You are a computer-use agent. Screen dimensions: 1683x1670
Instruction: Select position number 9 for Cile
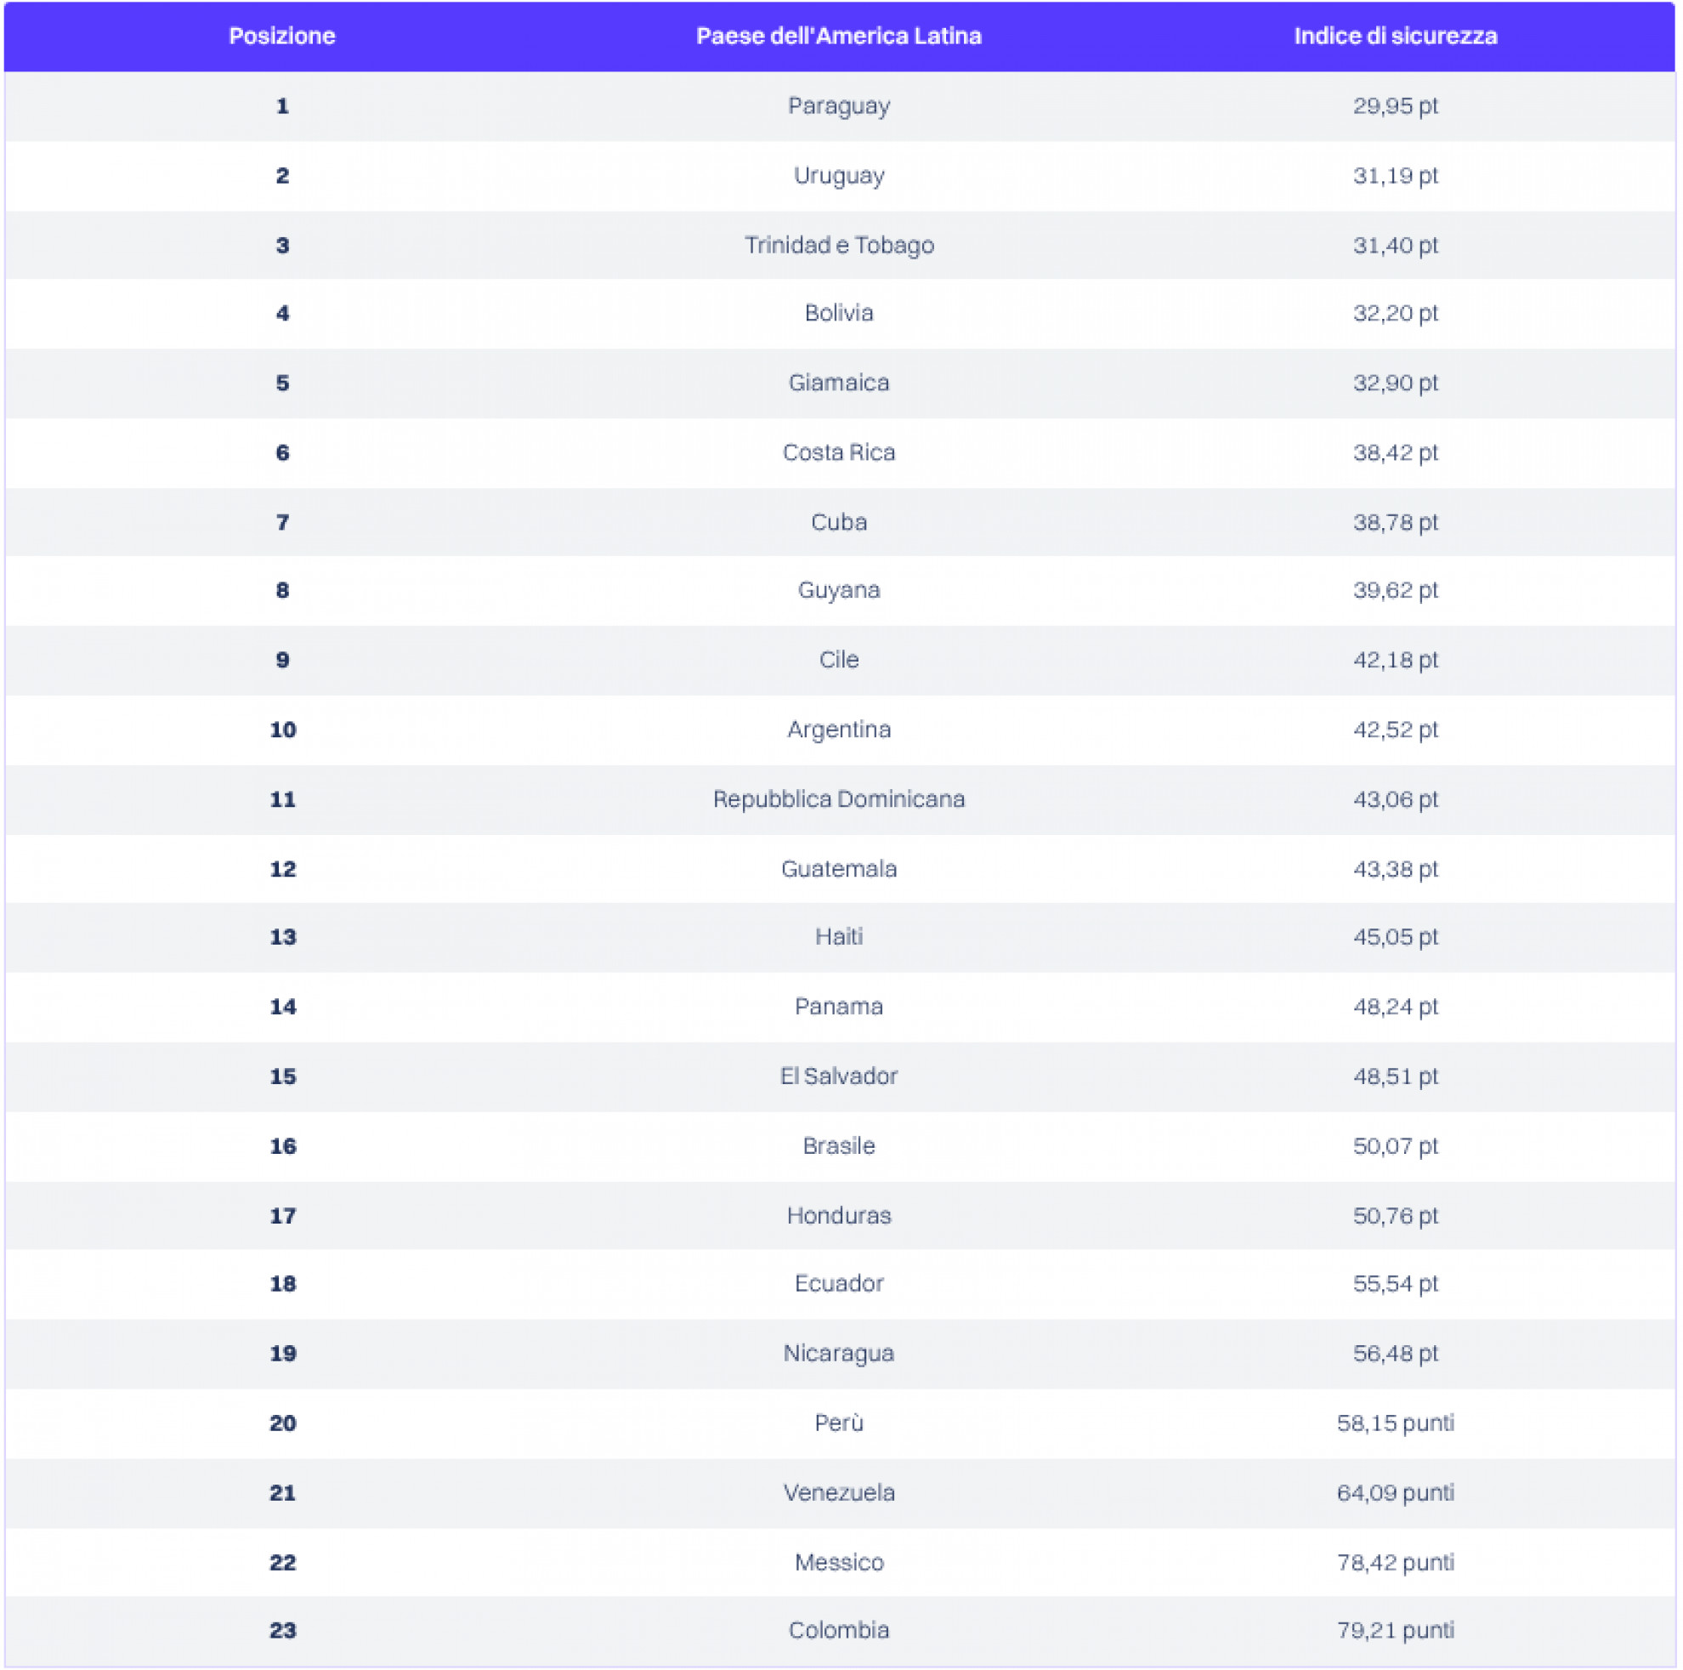(282, 660)
